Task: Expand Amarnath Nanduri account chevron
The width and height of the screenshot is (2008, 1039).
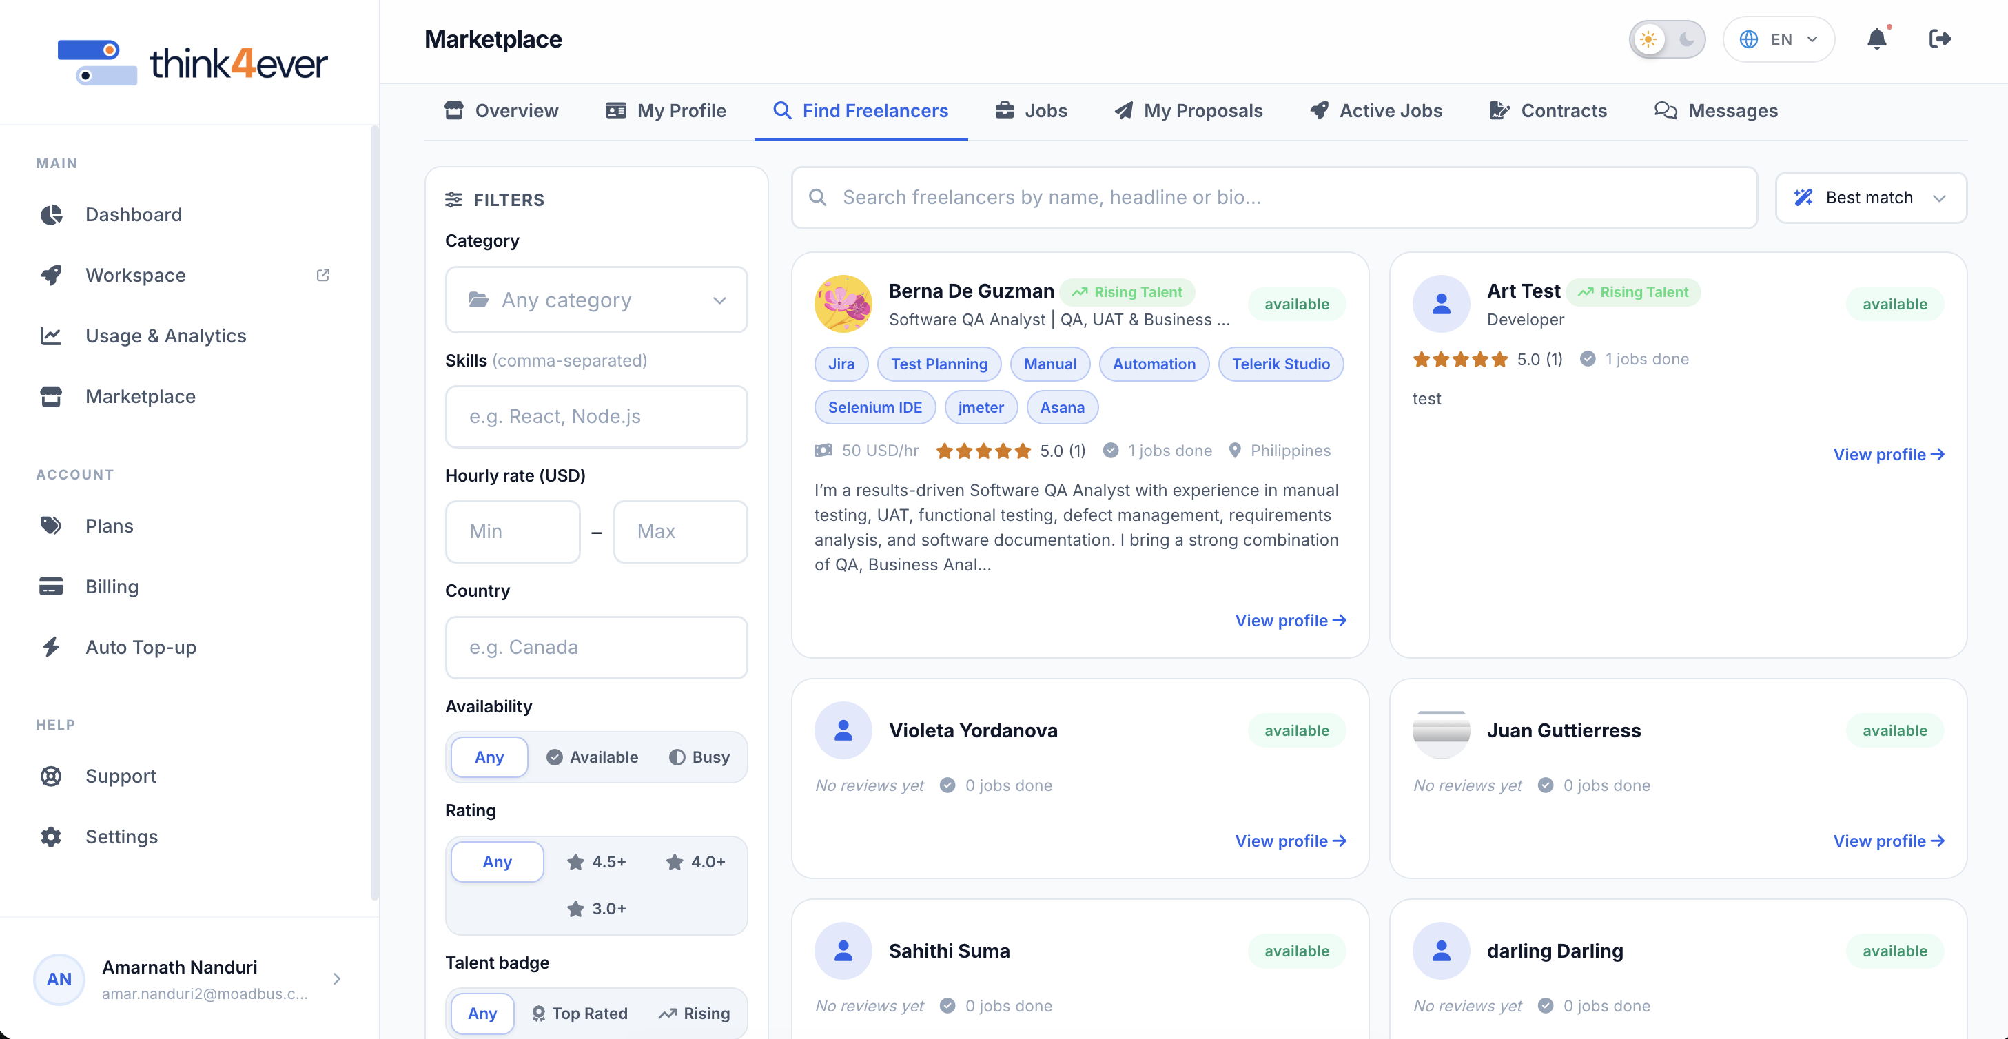Action: coord(337,979)
